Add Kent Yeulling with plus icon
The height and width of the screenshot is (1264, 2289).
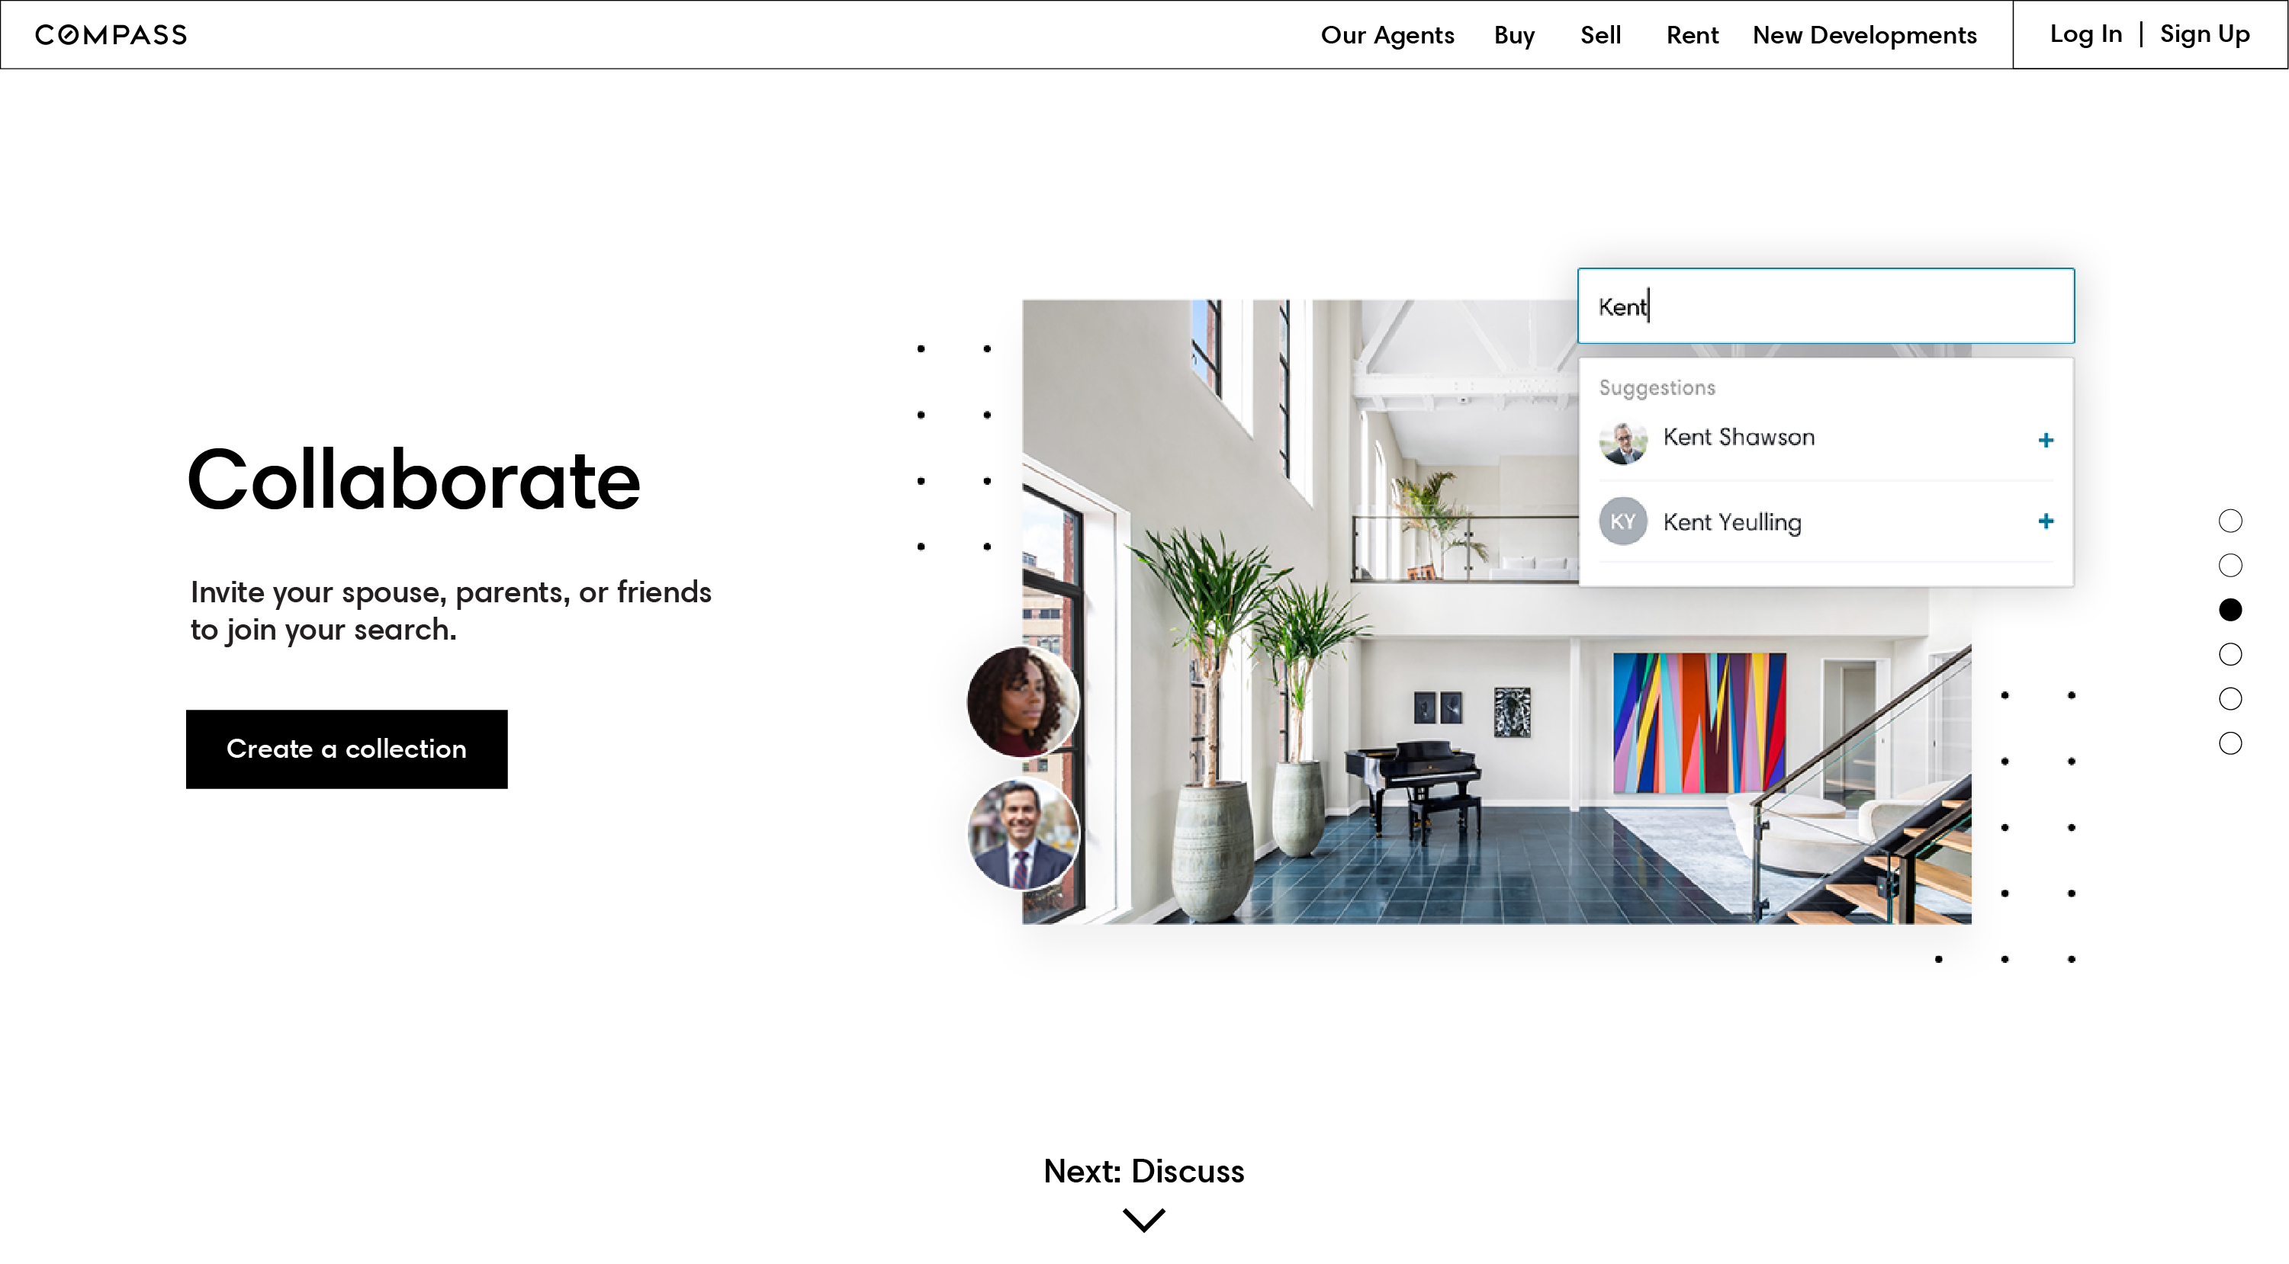click(x=2046, y=521)
